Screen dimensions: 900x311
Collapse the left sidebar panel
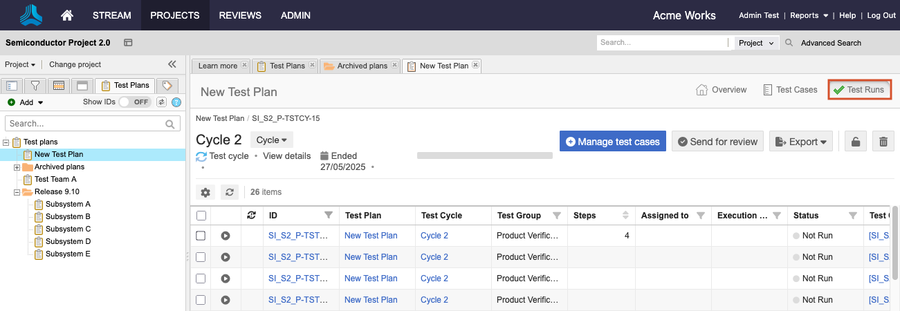tap(172, 64)
